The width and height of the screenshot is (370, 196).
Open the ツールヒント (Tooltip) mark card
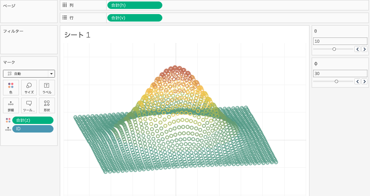click(x=29, y=105)
